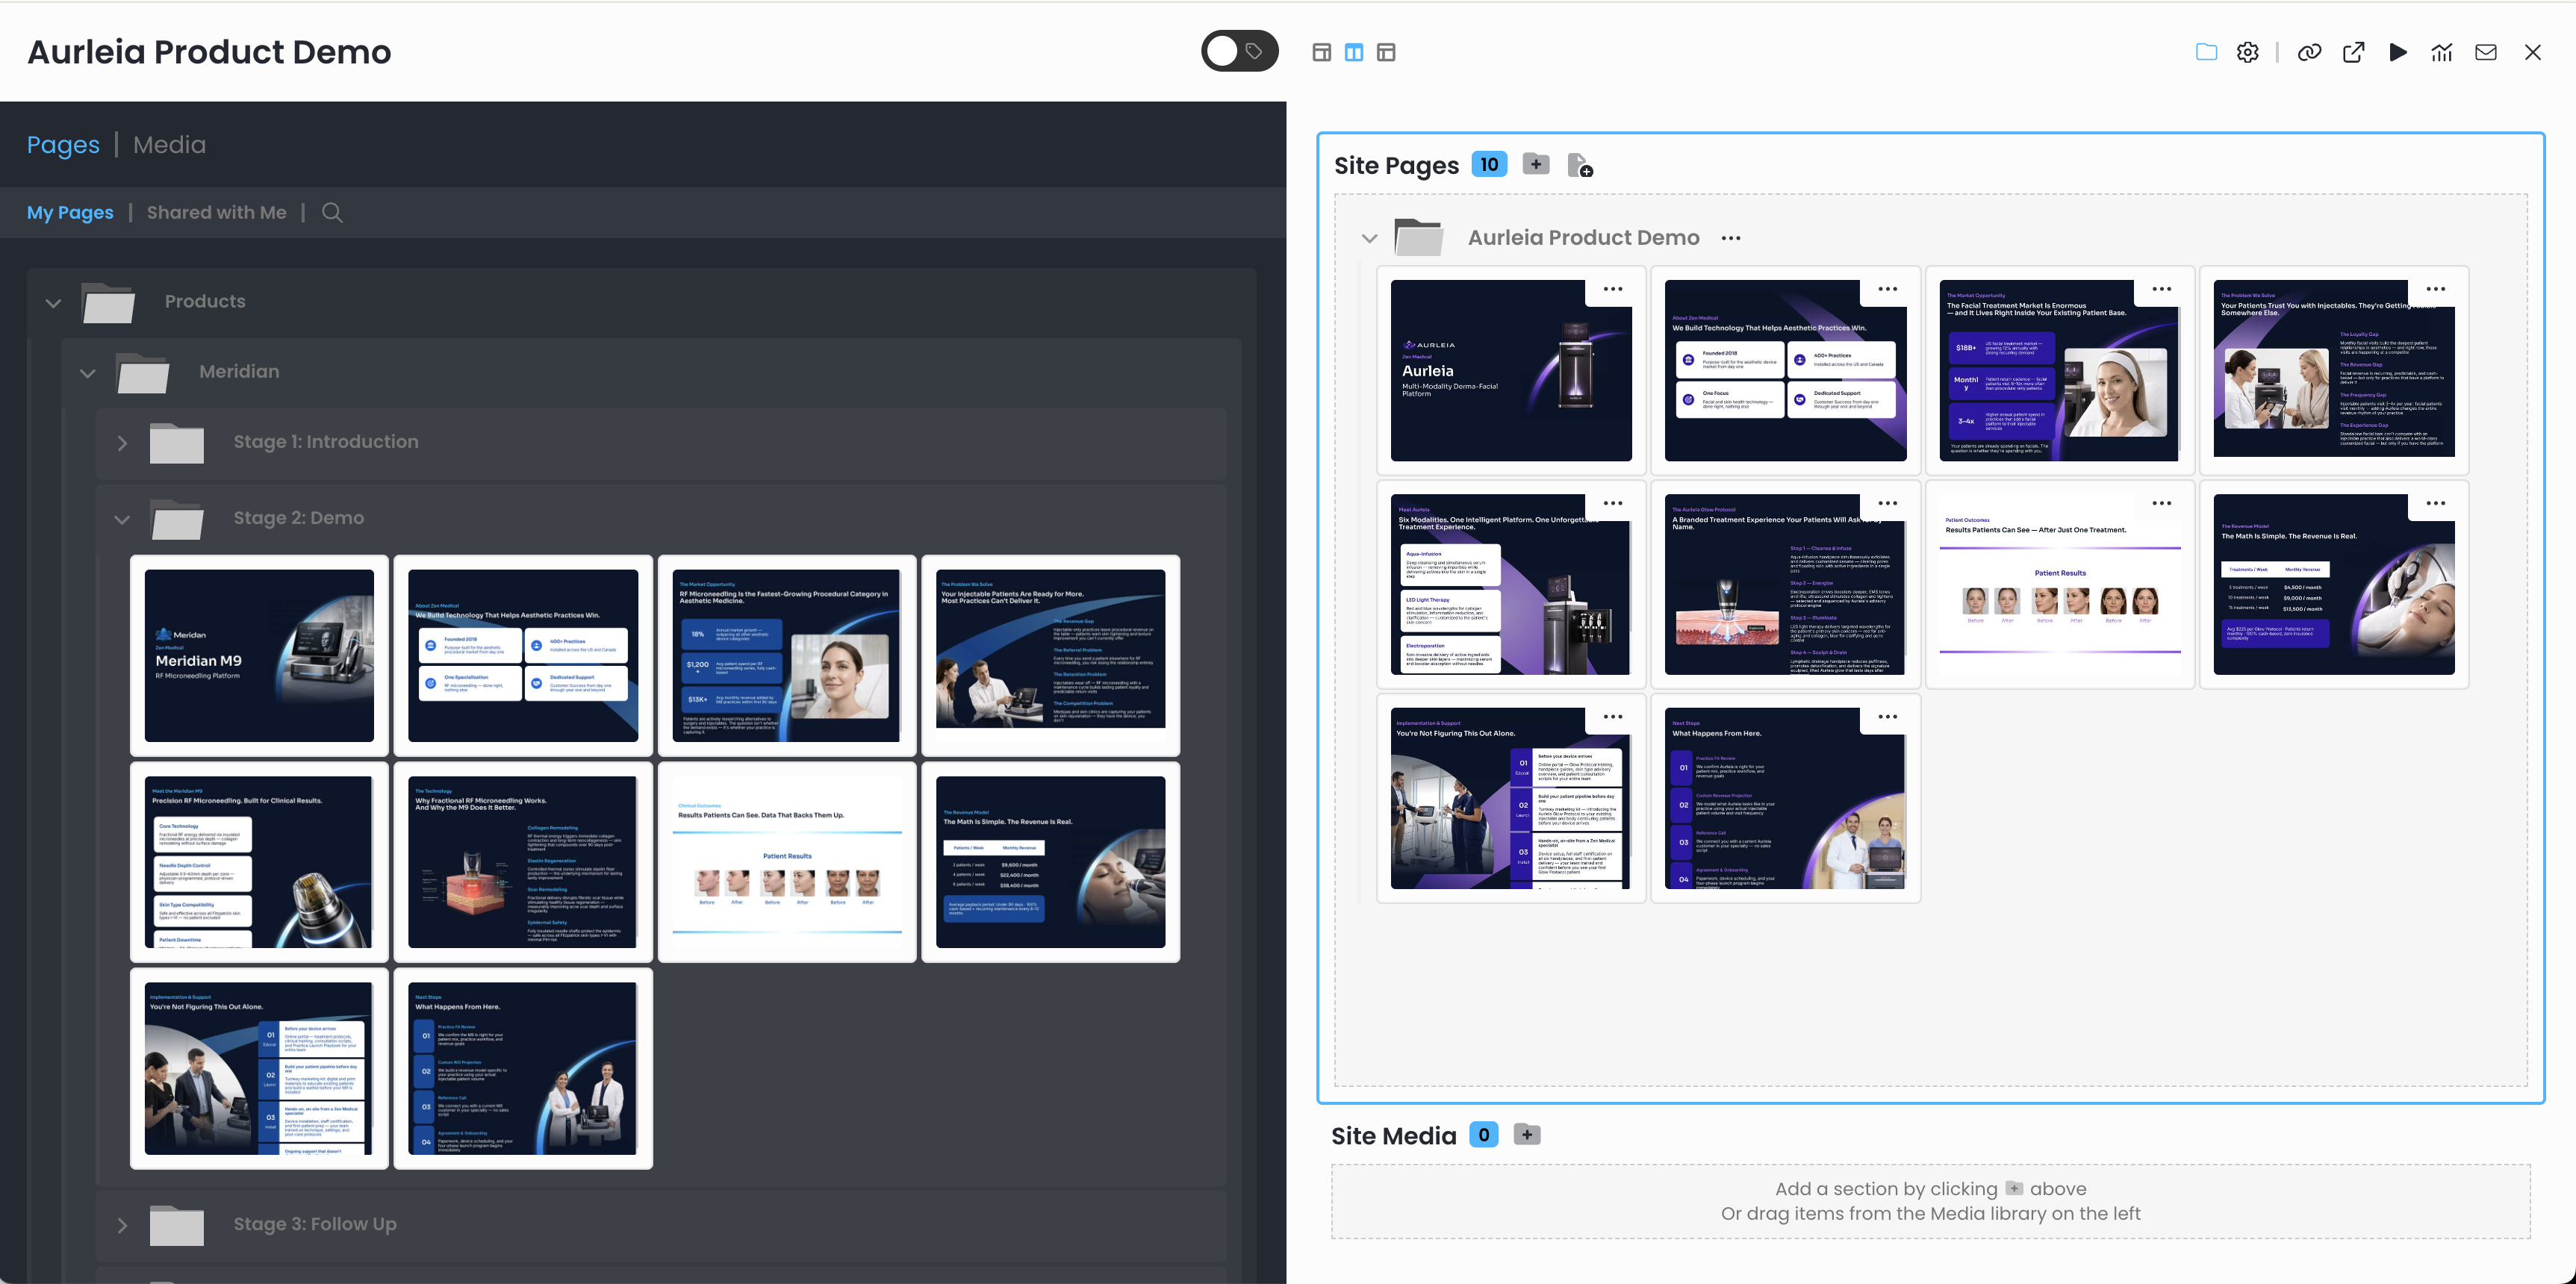Click the Aurleia Product Demo page title
The width and height of the screenshot is (2576, 1284).
coord(209,52)
